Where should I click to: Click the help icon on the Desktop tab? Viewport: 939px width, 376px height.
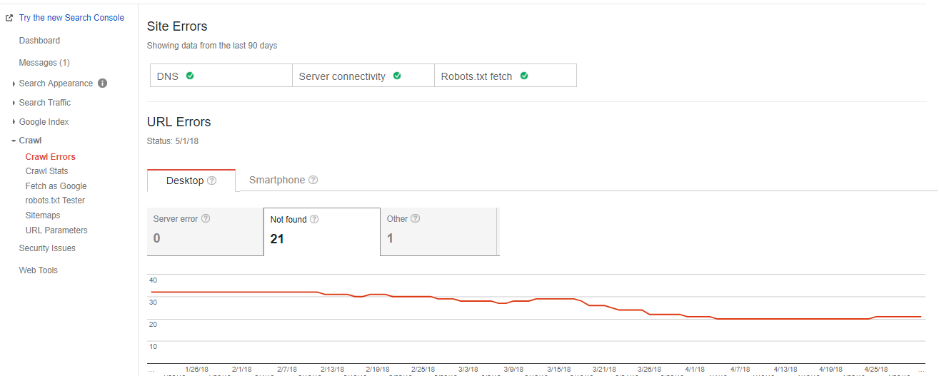click(211, 181)
